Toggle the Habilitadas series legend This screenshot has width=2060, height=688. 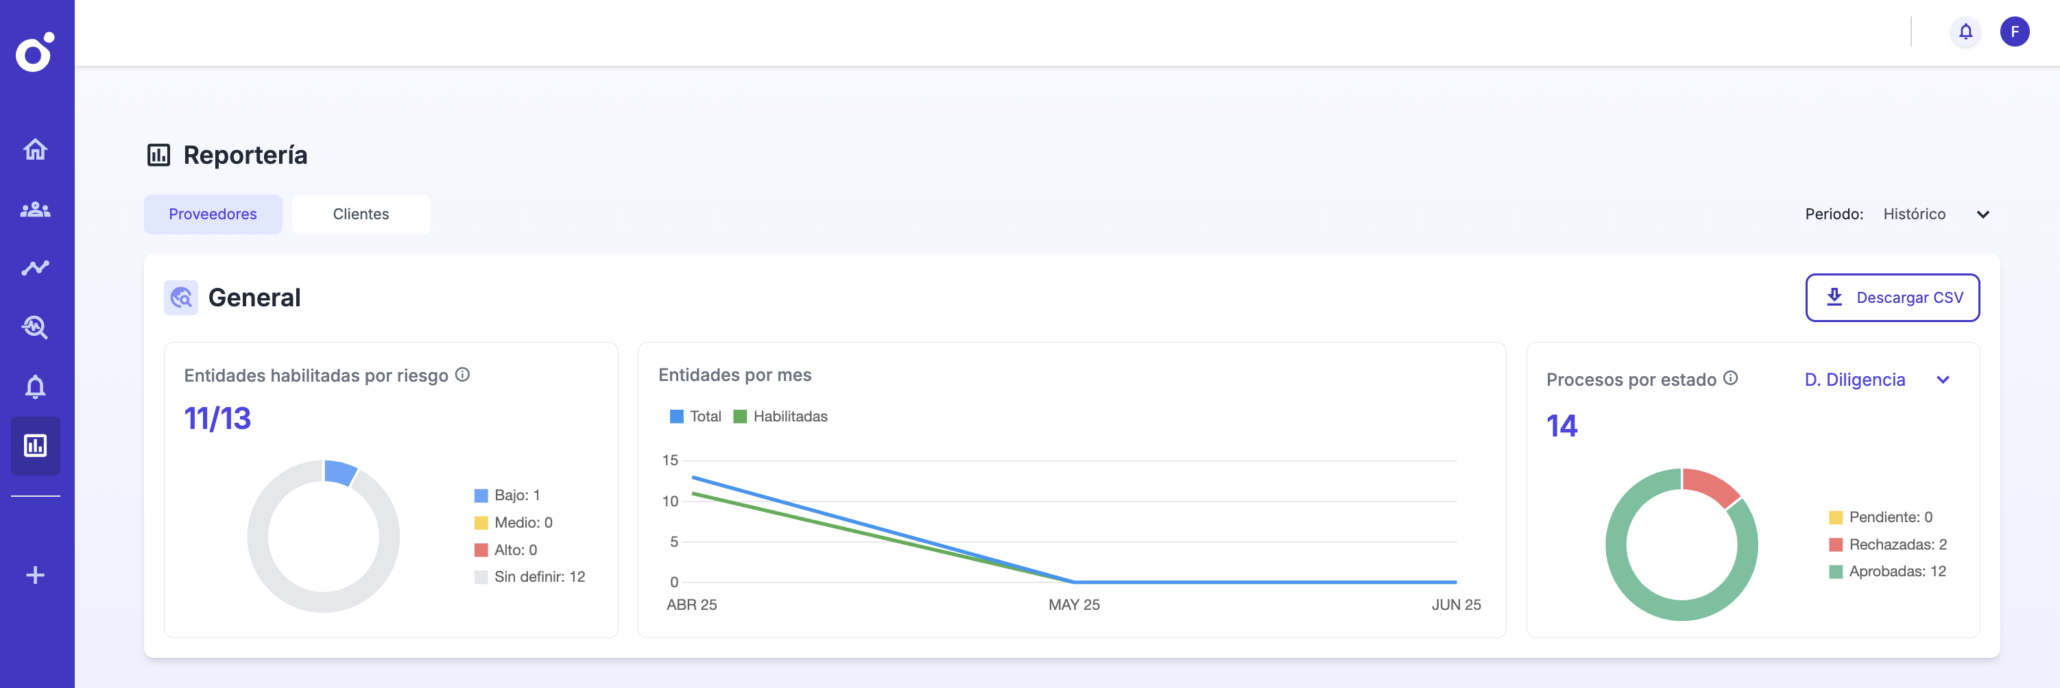click(780, 417)
